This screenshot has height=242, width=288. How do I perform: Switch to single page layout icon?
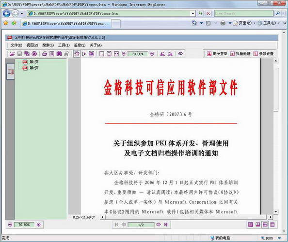pos(251,225)
